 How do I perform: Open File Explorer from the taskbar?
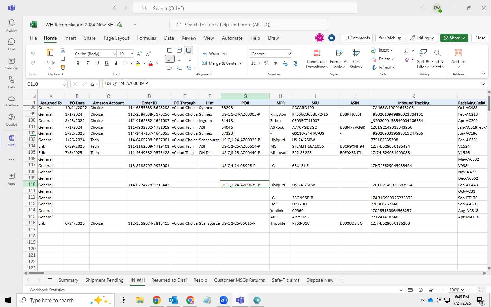click(140, 300)
